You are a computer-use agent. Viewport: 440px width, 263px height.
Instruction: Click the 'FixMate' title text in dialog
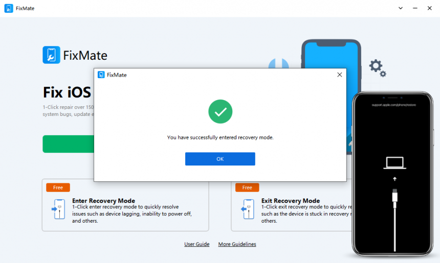[117, 75]
